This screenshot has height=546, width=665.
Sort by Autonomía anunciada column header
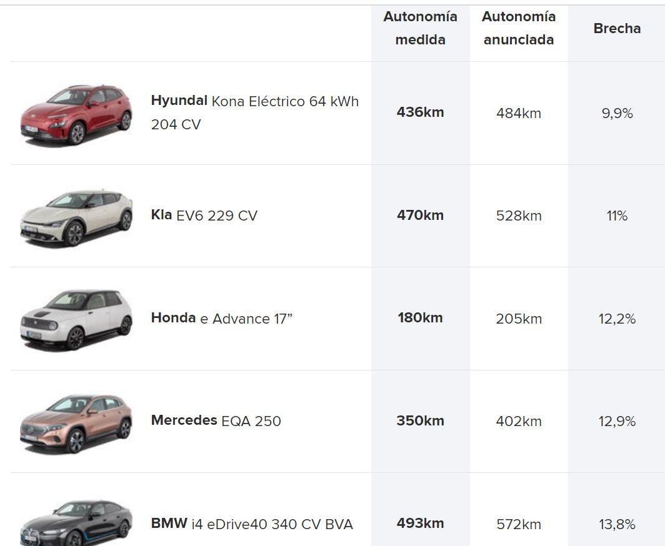(518, 28)
